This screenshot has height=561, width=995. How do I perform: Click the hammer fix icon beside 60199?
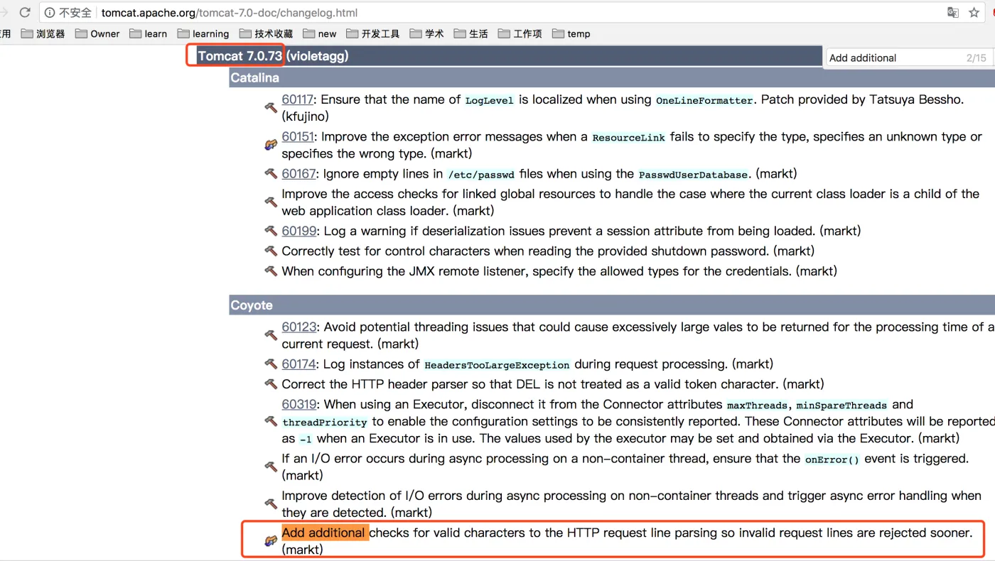click(x=271, y=231)
